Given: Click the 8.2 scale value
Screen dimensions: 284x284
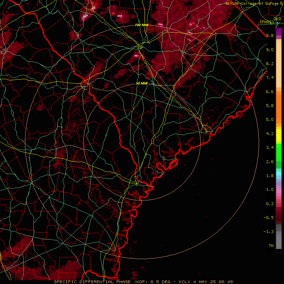Looking at the screenshot, I should (x=270, y=63).
